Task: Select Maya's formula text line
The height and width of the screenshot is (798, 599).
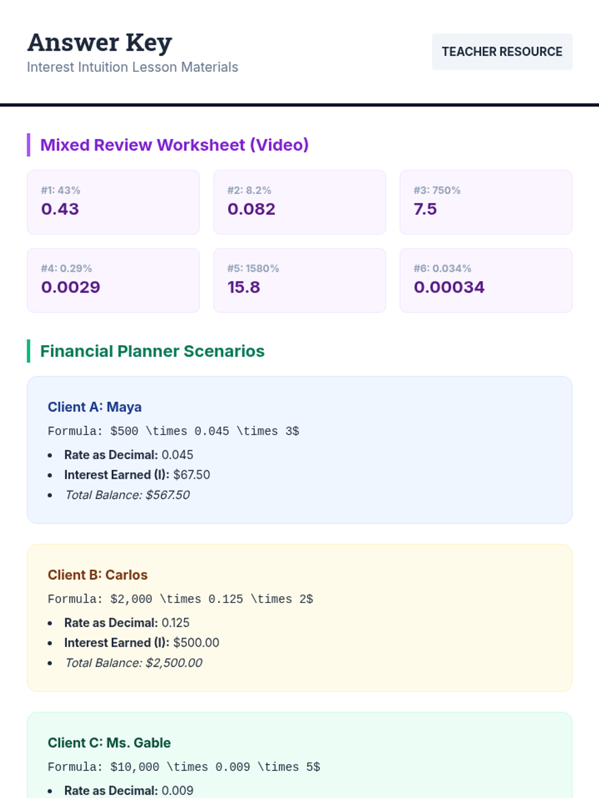Action: pos(173,431)
